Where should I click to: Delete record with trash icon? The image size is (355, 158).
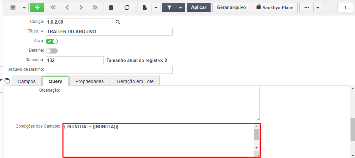coord(111,8)
